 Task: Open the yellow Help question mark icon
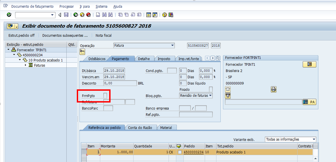click(x=164, y=15)
